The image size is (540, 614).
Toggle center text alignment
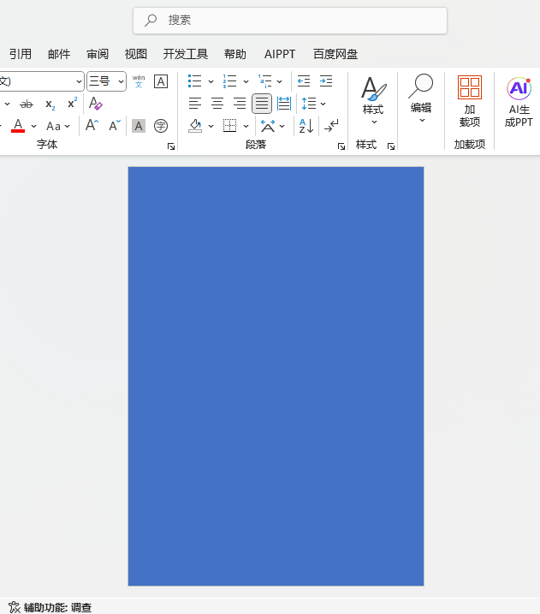(217, 104)
